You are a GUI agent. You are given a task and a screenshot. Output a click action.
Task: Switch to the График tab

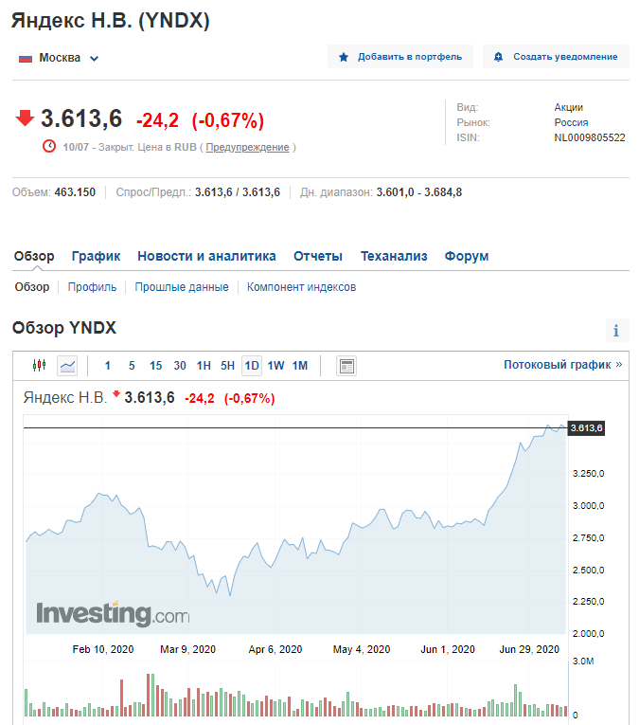[x=96, y=256]
